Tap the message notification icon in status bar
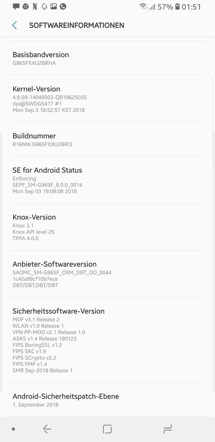Screen dimensions: 215x442 (x=16, y=7)
